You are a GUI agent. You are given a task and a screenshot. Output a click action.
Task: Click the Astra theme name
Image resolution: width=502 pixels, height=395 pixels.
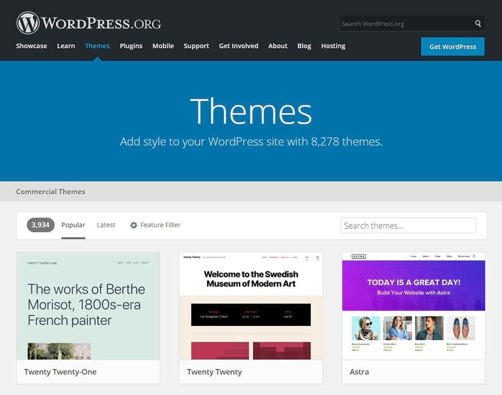click(x=359, y=372)
